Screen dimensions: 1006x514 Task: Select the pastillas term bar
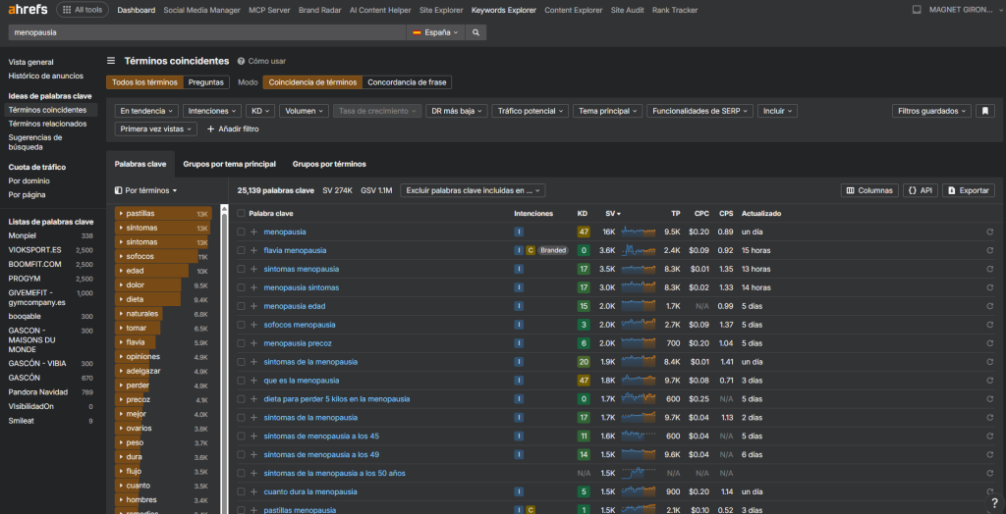pyautogui.click(x=162, y=213)
